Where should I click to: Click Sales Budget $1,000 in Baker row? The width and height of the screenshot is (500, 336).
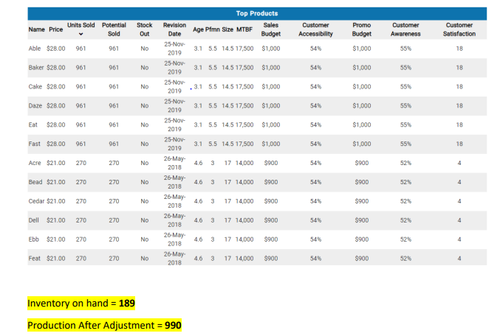(271, 68)
